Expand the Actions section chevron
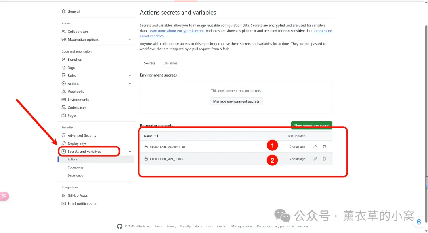The width and height of the screenshot is (428, 233). pyautogui.click(x=130, y=83)
